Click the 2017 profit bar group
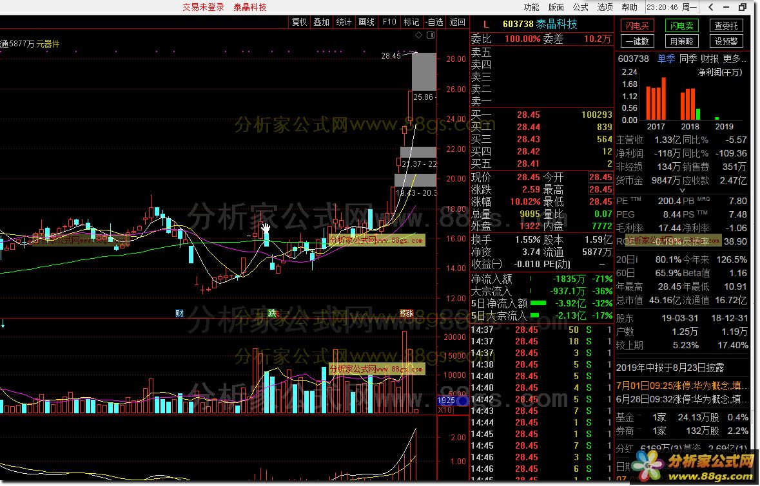The height and width of the screenshot is (486, 760). click(656, 98)
